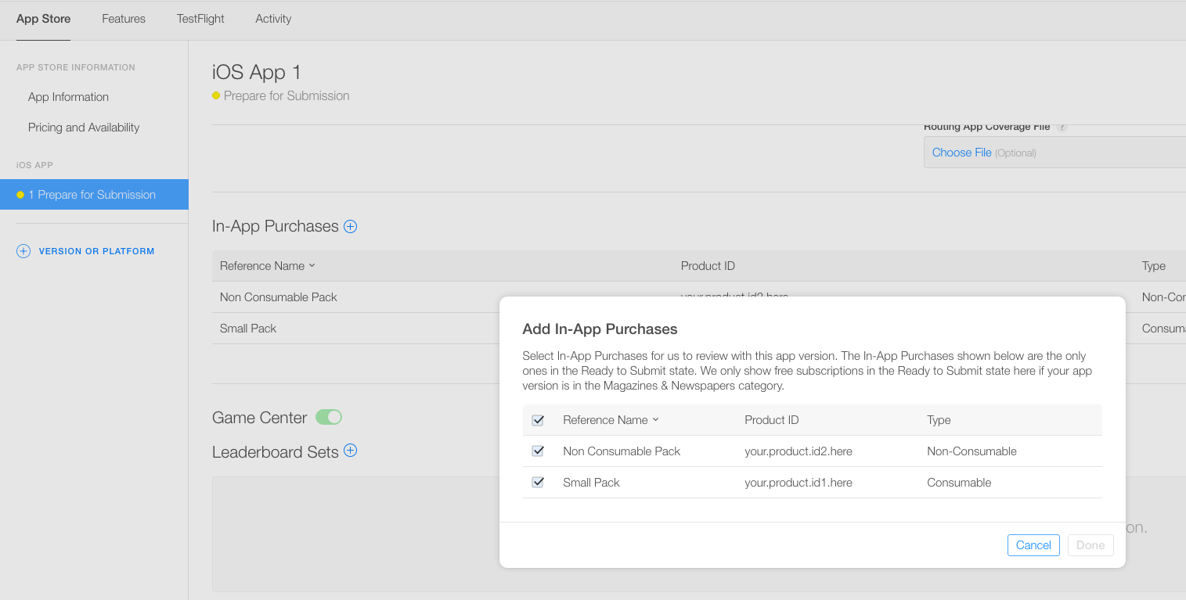Open the Reference Name sort arrow in the main table
Screen dimensions: 1186x600
click(312, 265)
